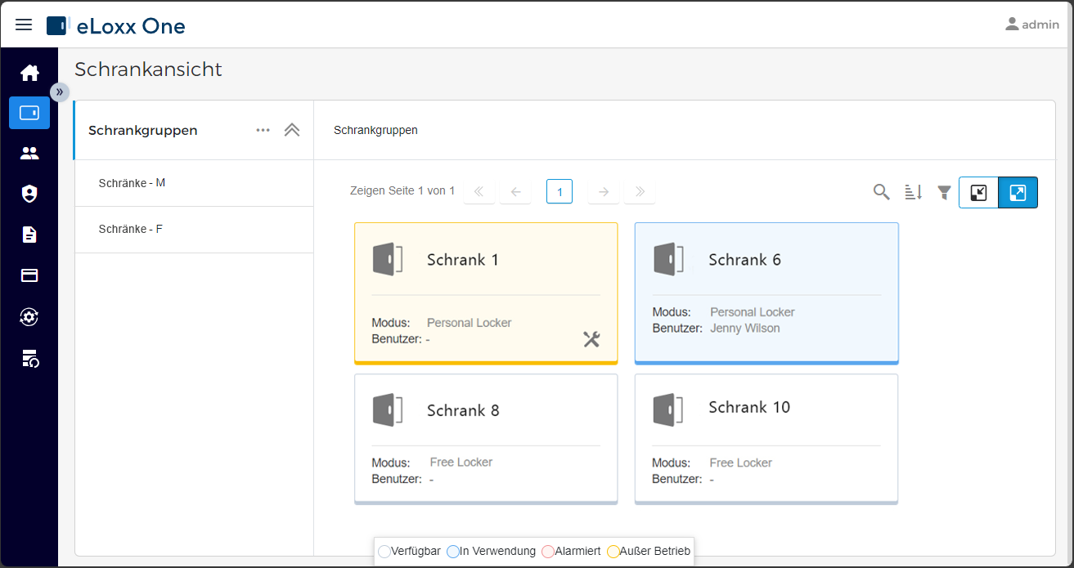This screenshot has height=568, width=1074.
Task: Go to the first page
Action: click(x=479, y=191)
